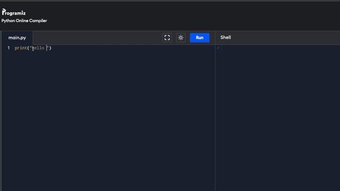Run the Python code
The width and height of the screenshot is (340, 191).
click(200, 38)
